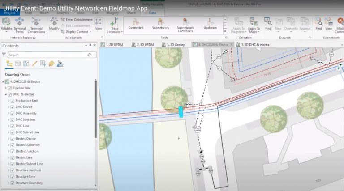344x191 pixels.
Task: Click the Terminal Connections tool
Action: point(36,25)
